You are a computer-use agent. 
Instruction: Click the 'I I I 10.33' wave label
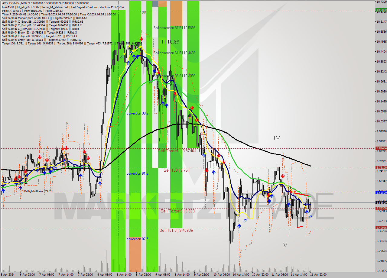[169, 42]
